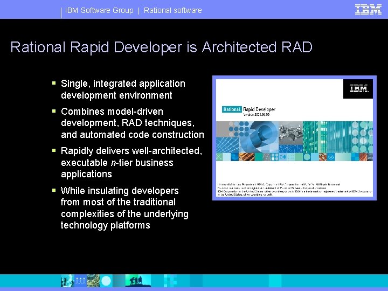The width and height of the screenshot is (388, 291).
Task: Select the bullet marker beside 'Single, integrated application'
Action: click(54, 83)
